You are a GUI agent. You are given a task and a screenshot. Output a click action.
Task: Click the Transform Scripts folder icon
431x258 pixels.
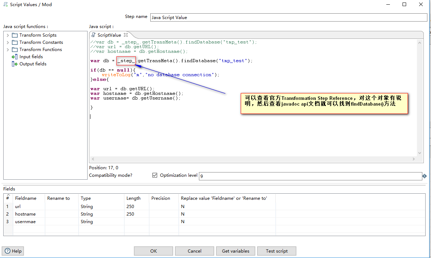14,35
